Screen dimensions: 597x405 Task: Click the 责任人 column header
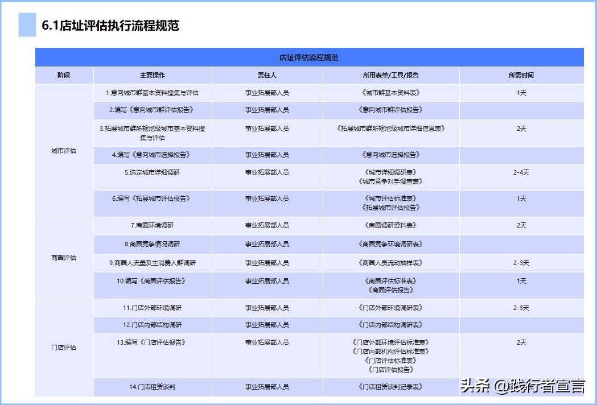click(x=267, y=74)
